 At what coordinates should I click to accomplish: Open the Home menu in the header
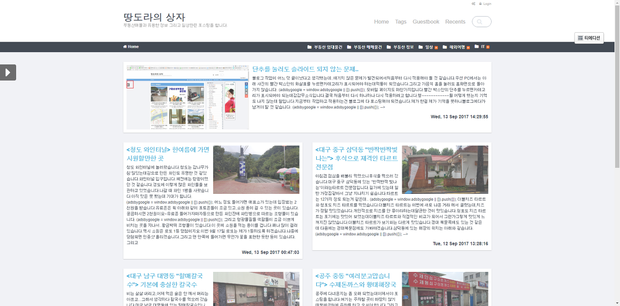(x=381, y=22)
